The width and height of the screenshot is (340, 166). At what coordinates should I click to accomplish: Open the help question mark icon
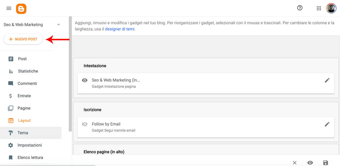click(x=300, y=8)
